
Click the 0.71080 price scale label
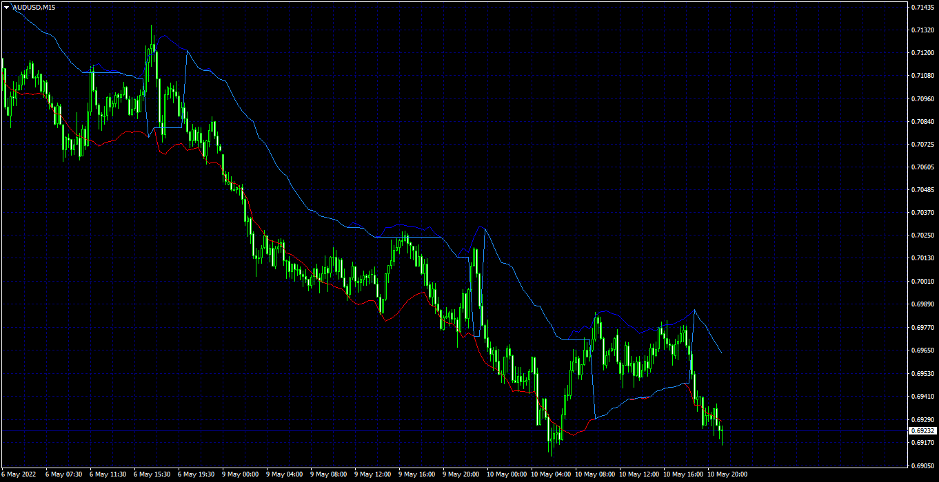(x=922, y=75)
